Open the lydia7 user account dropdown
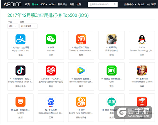 tap(143, 4)
